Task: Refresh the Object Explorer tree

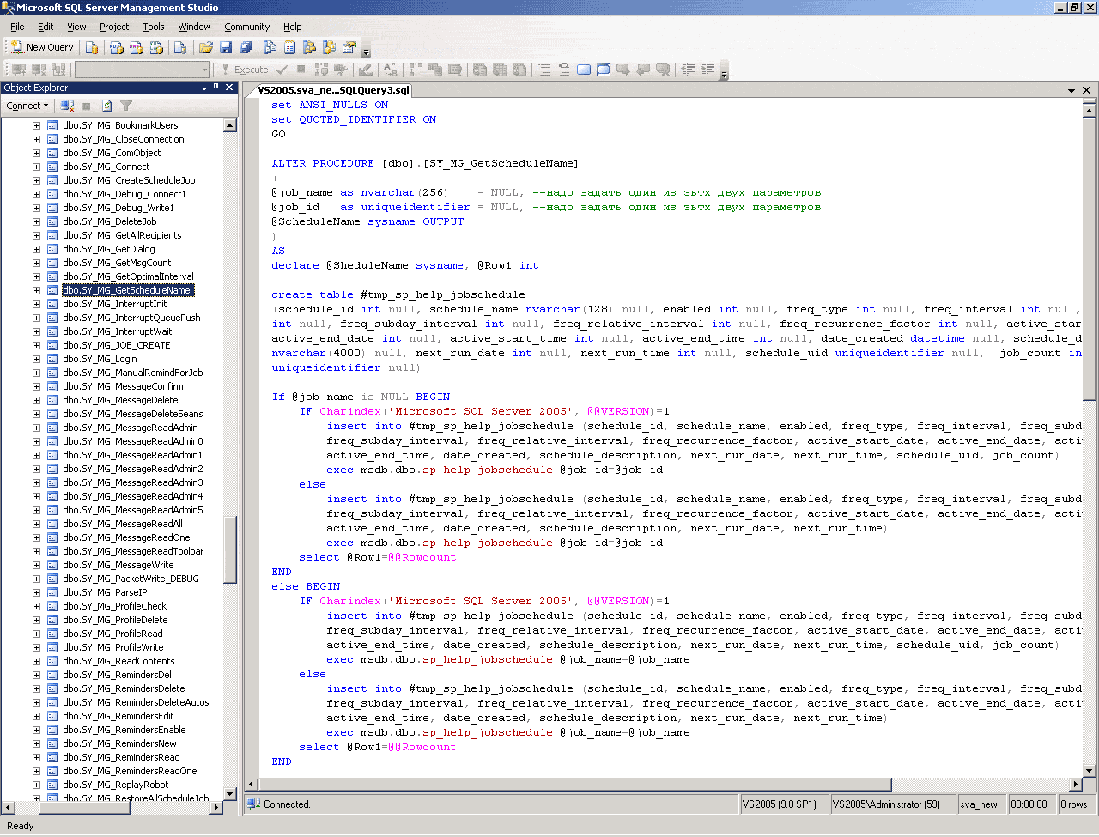Action: click(x=106, y=106)
